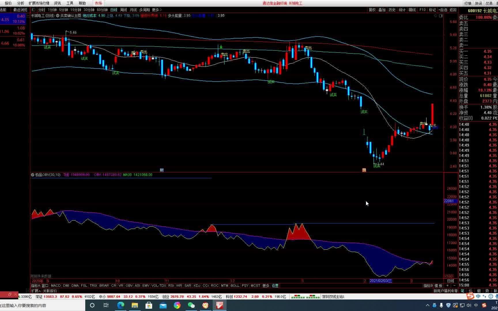Open the 扩展市场行情 menu

39,3
